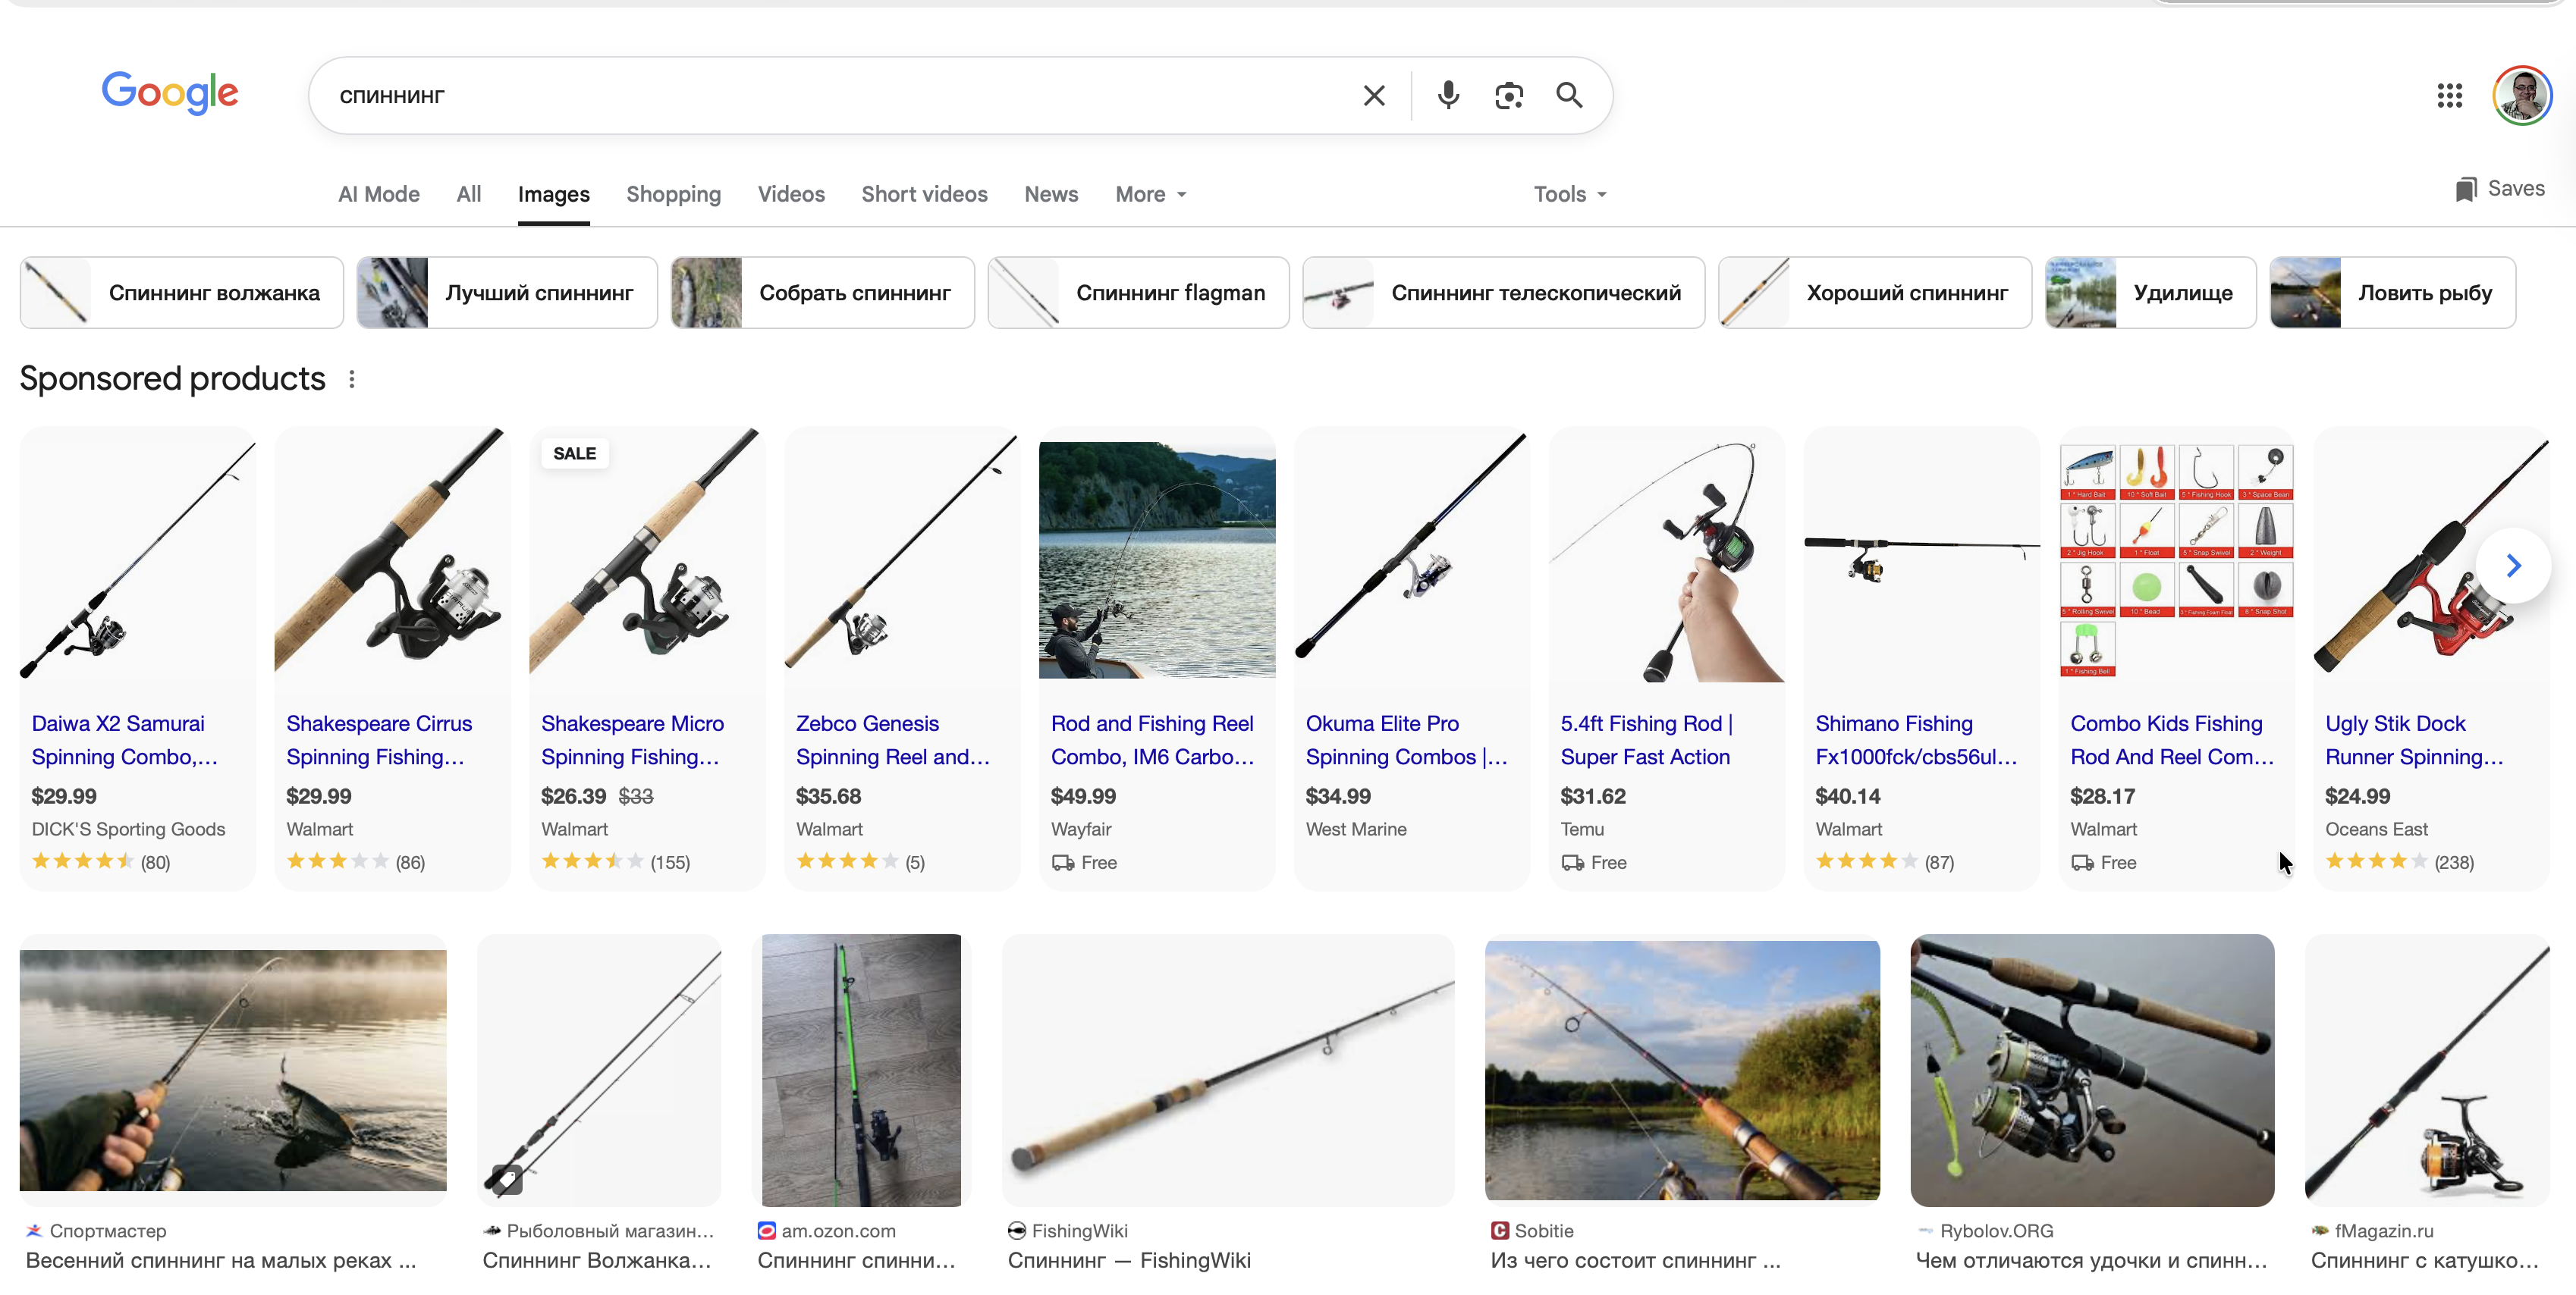Screen dimensions: 2576x1295
Task: Switch to the All results tab
Action: pyautogui.click(x=469, y=195)
